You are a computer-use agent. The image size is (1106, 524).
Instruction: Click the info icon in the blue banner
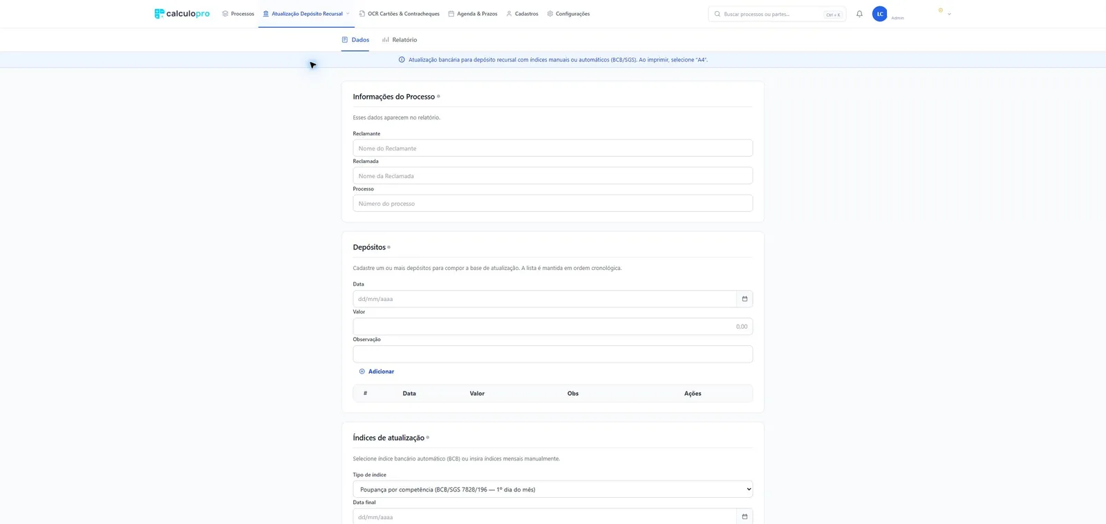coord(402,60)
